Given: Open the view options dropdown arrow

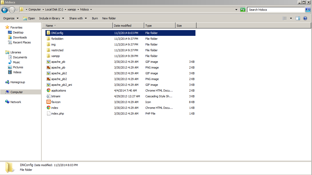Looking at the screenshot, I should (x=291, y=18).
